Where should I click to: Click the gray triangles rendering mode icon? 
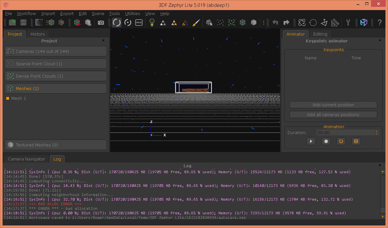pos(163,23)
